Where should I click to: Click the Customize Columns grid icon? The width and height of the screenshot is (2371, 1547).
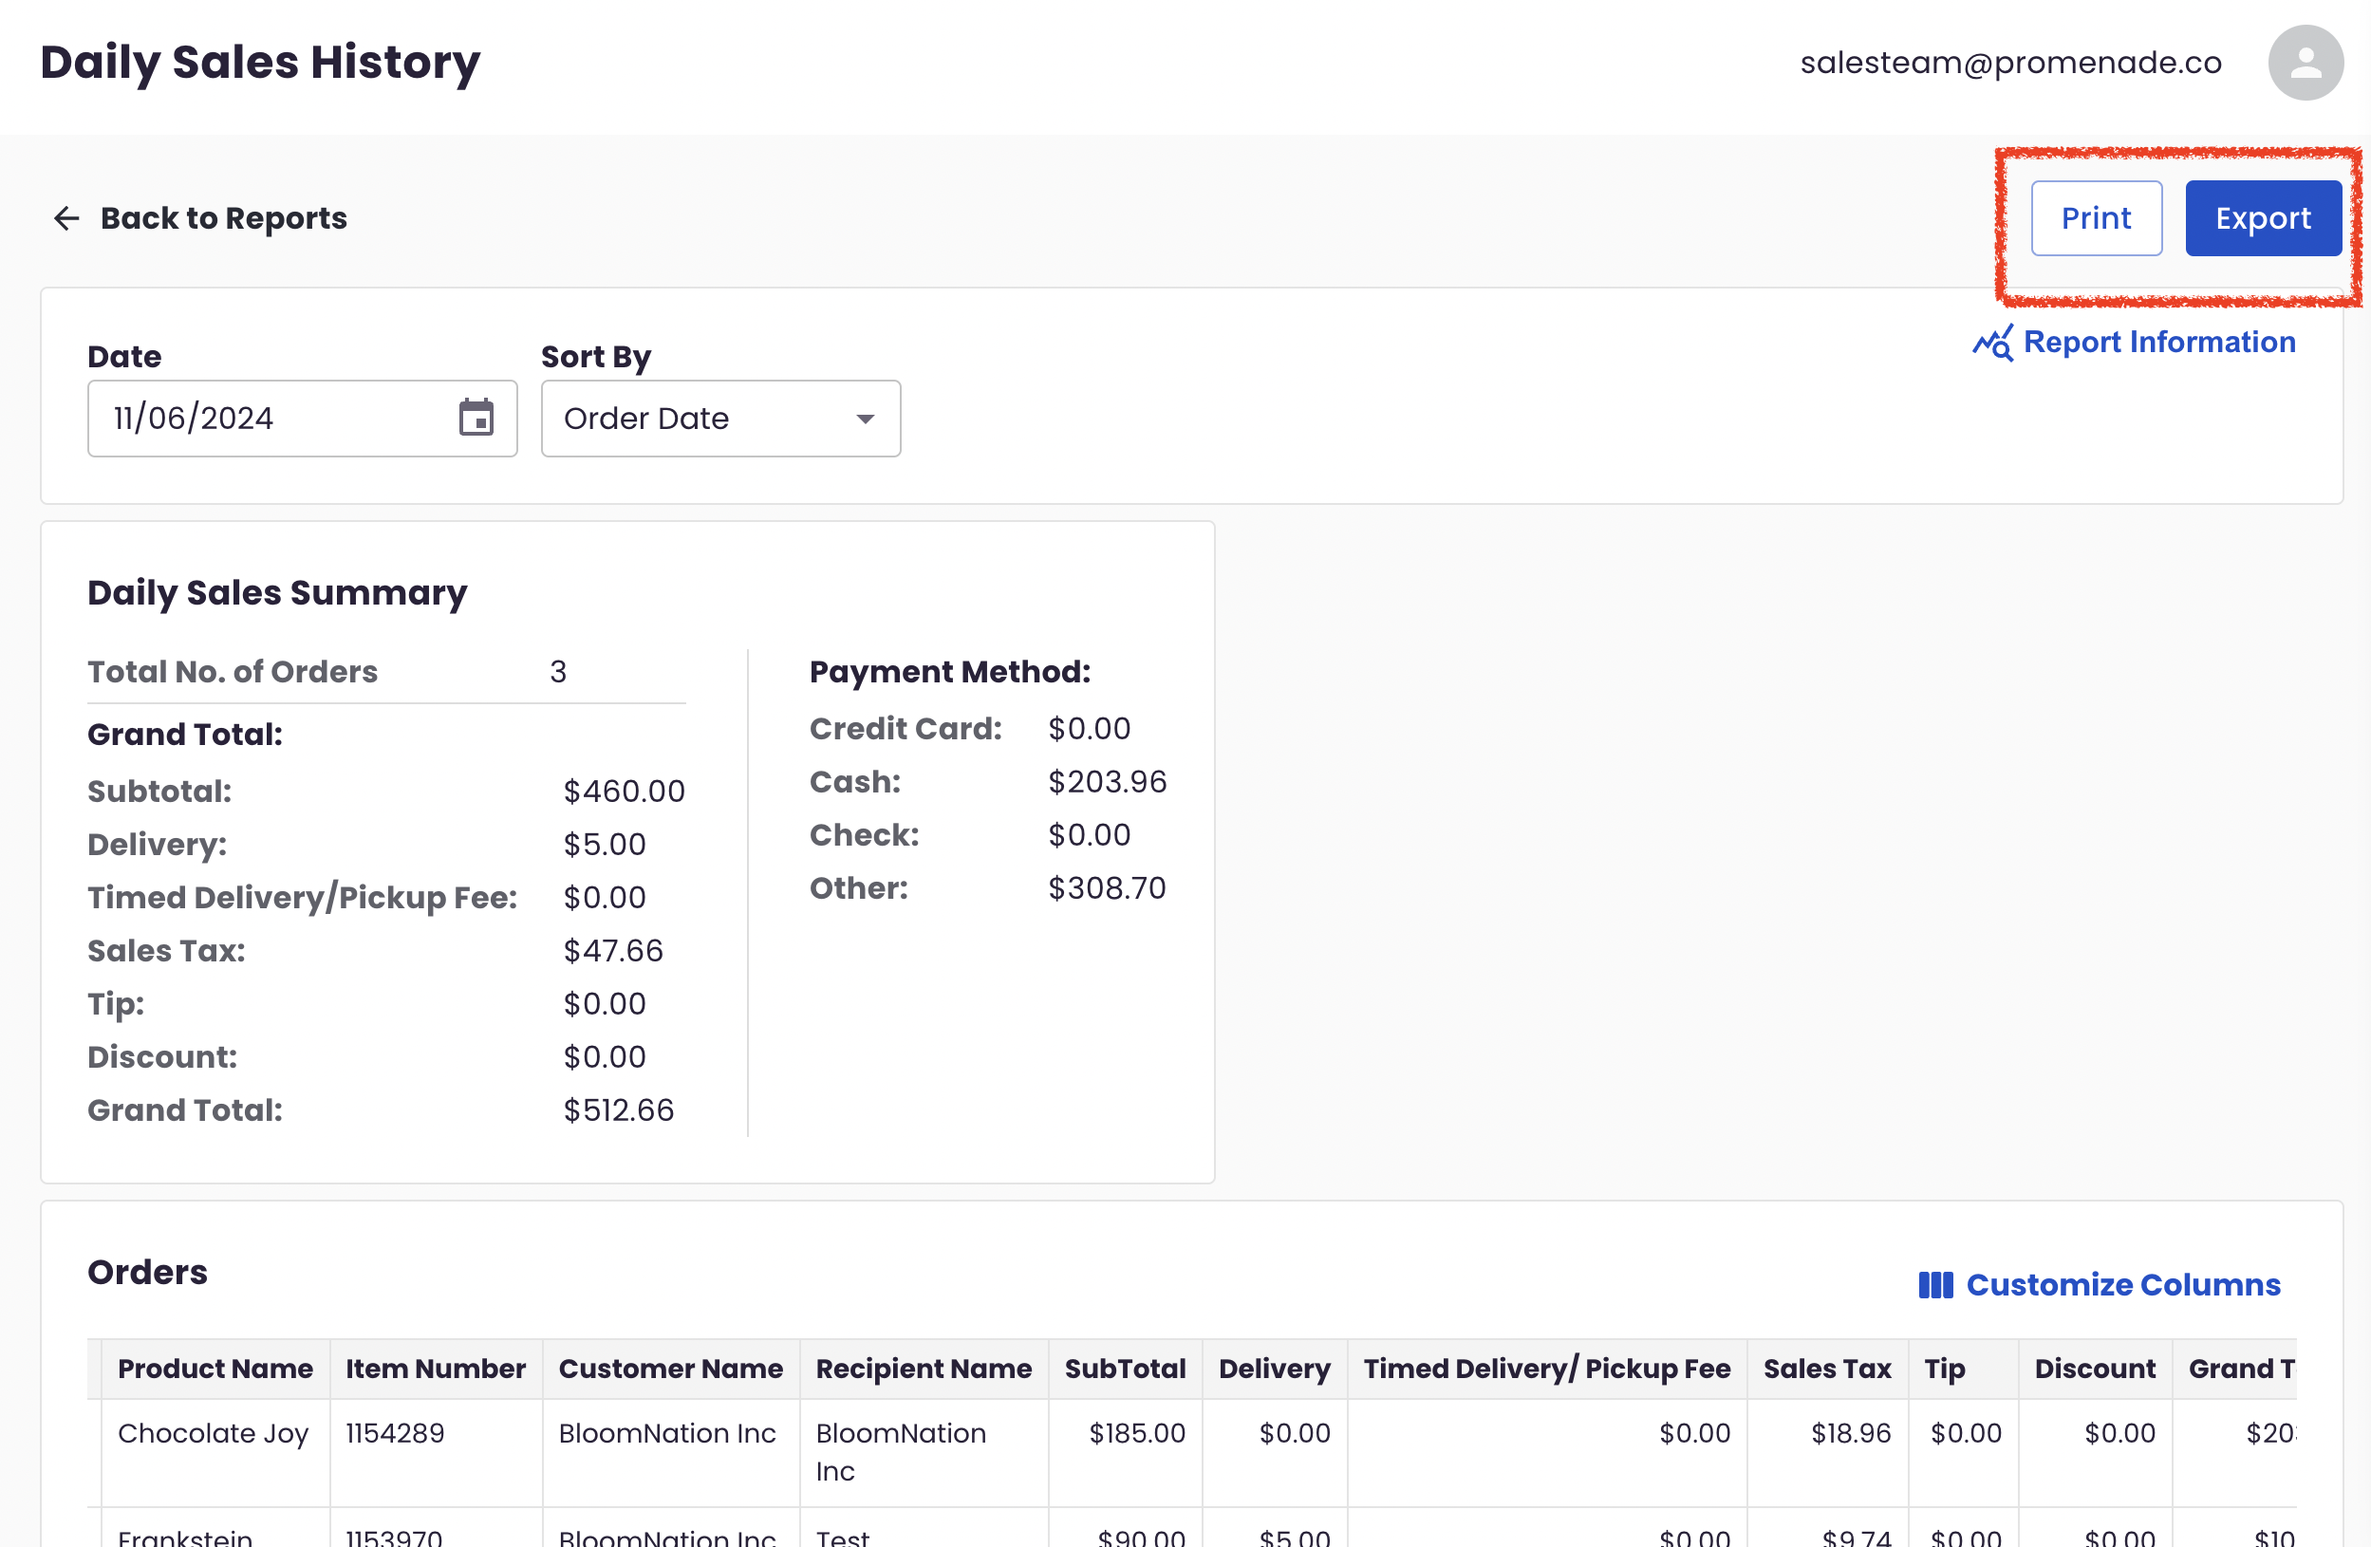(1935, 1285)
